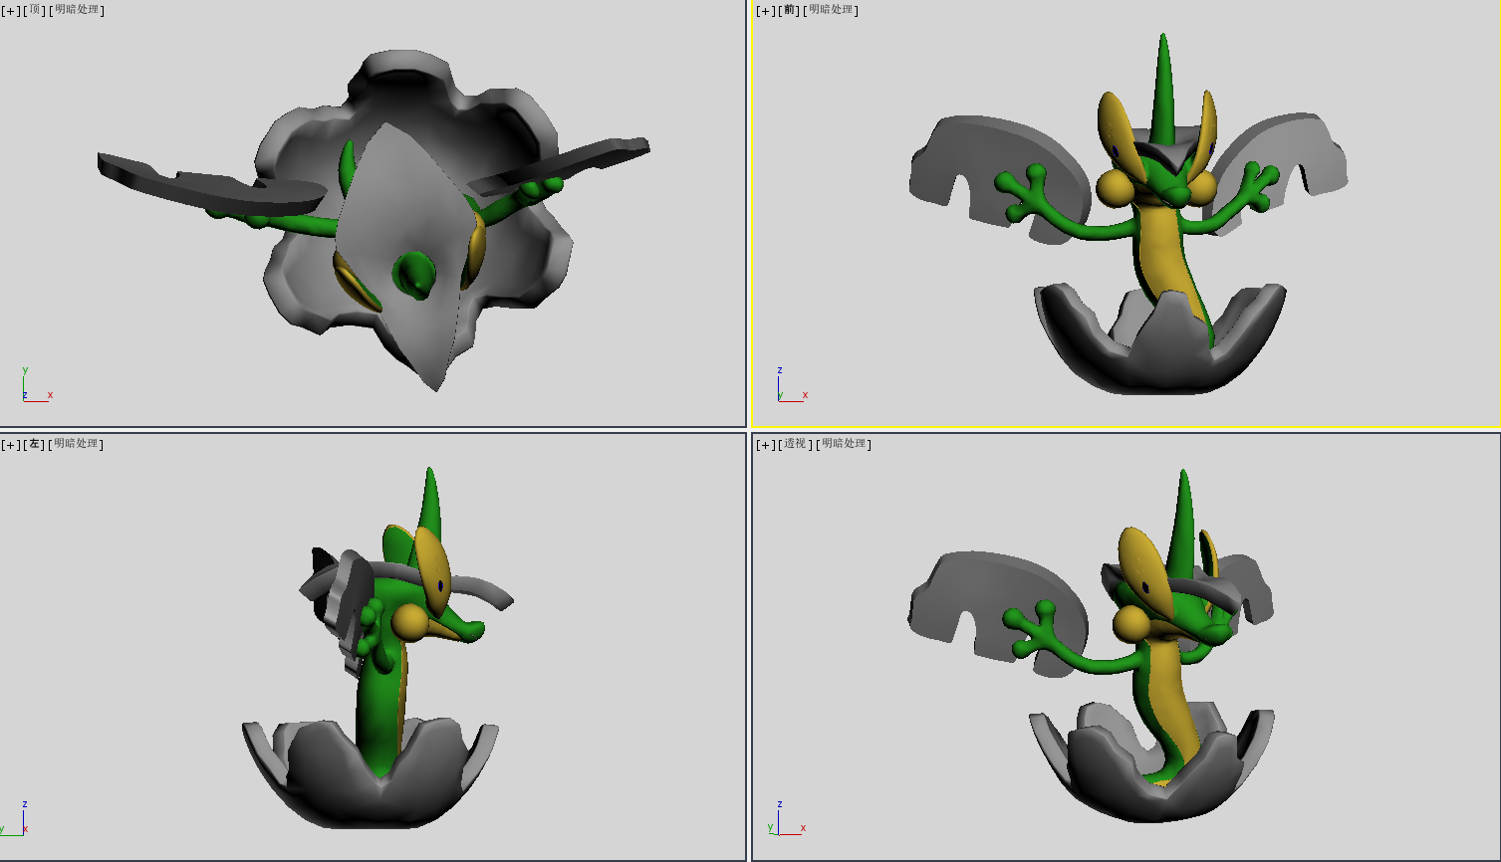Image resolution: width=1501 pixels, height=862 pixels.
Task: Open 明暗处理 shading menu in 透视 viewport
Action: 845,444
